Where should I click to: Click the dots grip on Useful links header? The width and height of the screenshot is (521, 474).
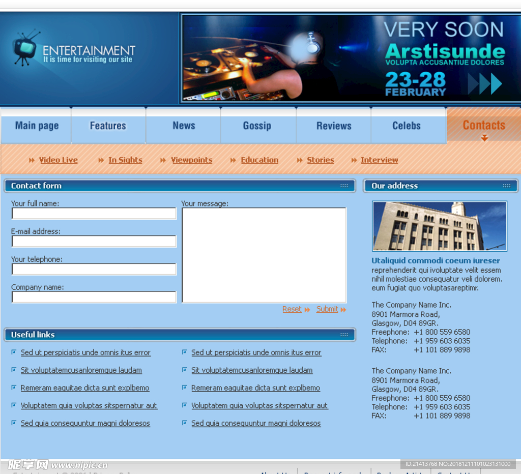(344, 335)
